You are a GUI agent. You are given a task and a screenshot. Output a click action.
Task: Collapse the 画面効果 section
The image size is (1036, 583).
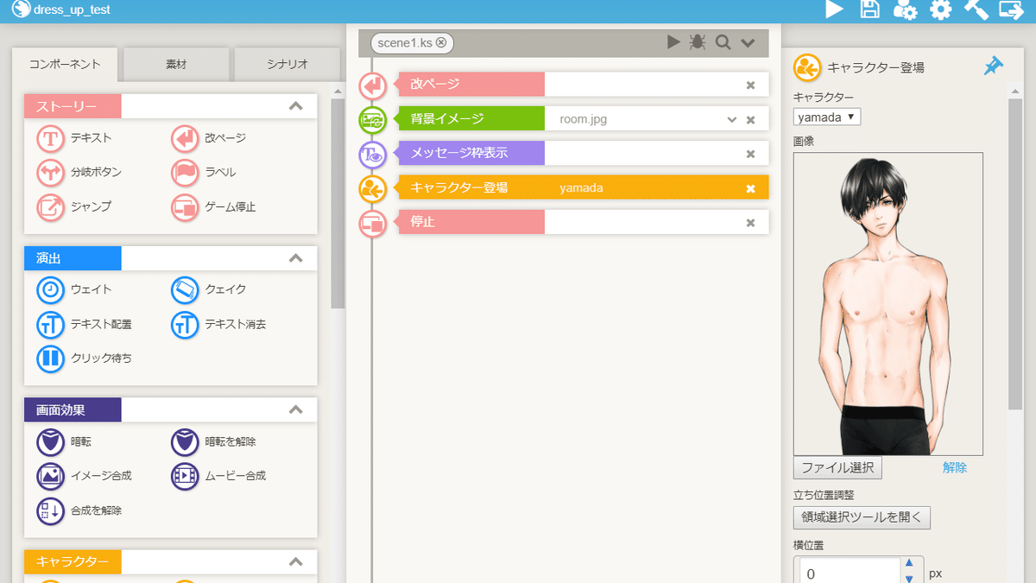[295, 409]
